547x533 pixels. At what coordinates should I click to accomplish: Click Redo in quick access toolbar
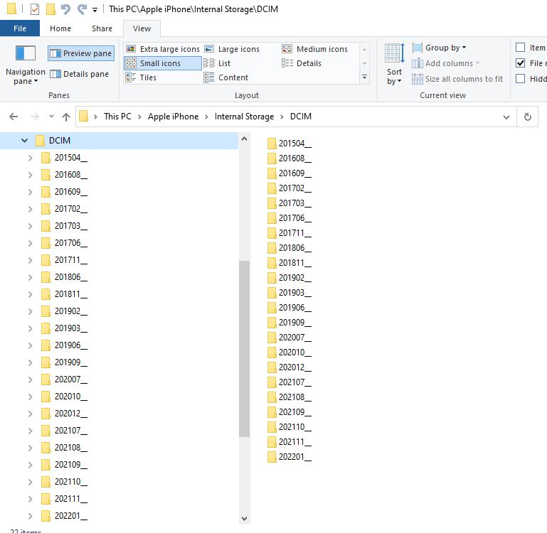[82, 9]
